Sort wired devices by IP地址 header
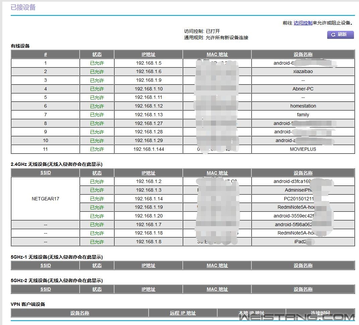This screenshot has width=359, height=325. pos(148,55)
